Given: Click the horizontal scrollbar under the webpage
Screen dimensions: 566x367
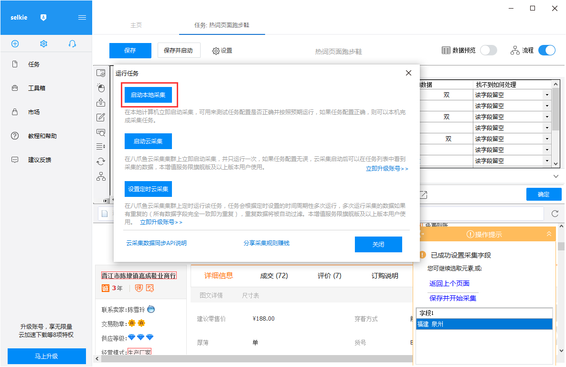Looking at the screenshot, I should [x=256, y=358].
